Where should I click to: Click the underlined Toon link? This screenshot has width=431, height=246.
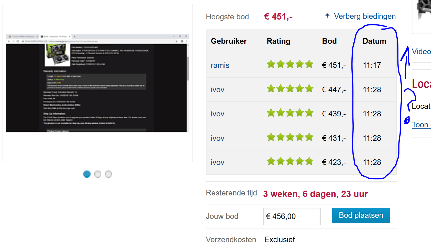coord(420,125)
